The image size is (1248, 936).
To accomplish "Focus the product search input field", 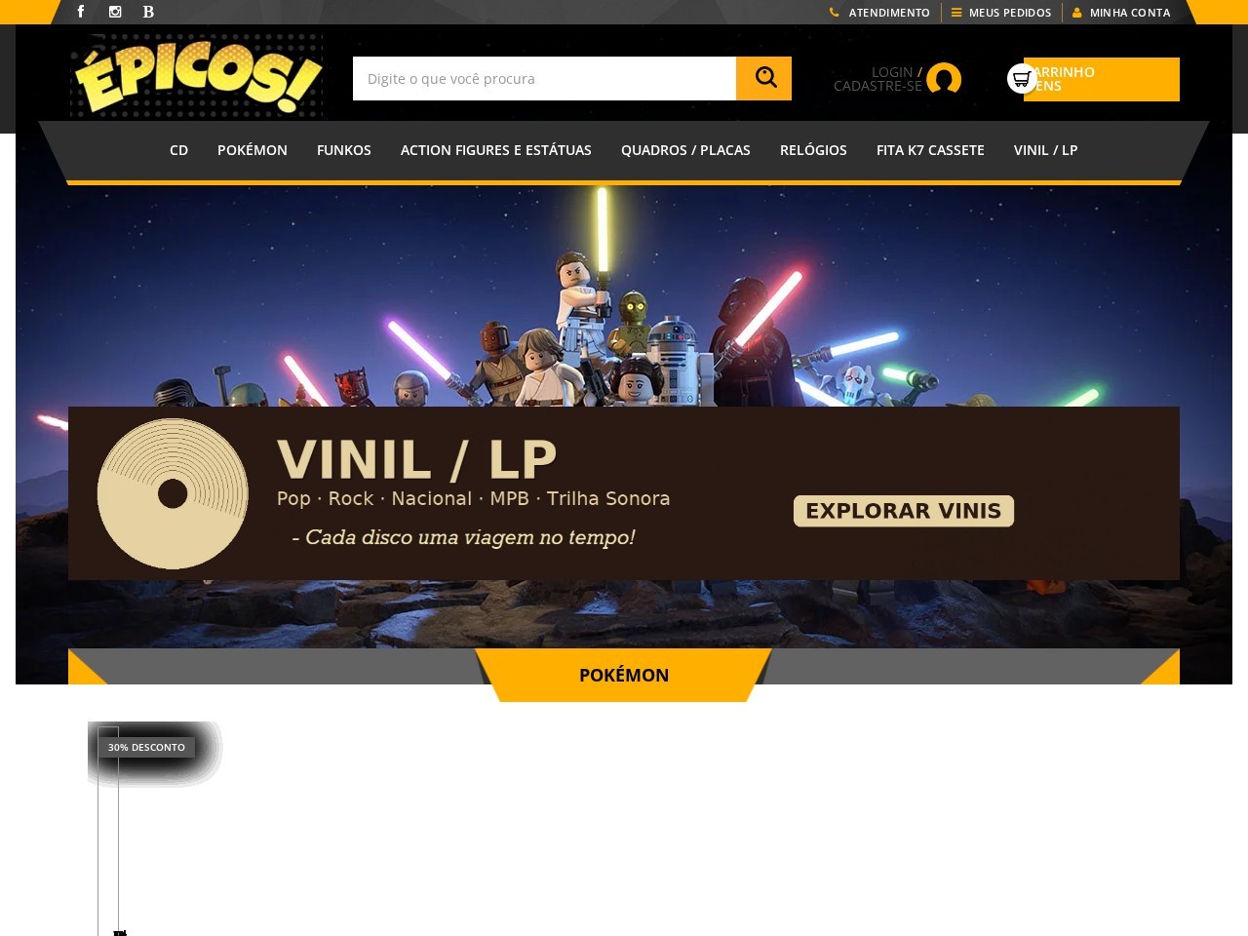I will coord(544,78).
